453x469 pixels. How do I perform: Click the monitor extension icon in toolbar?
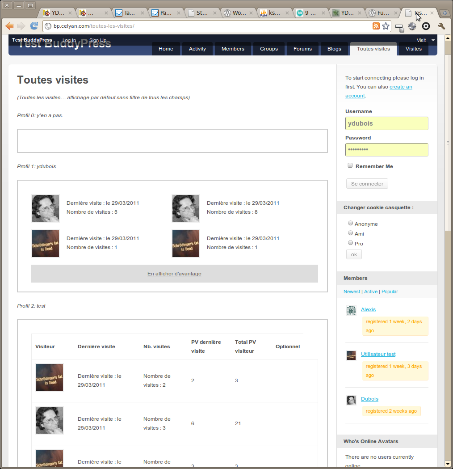(x=399, y=28)
